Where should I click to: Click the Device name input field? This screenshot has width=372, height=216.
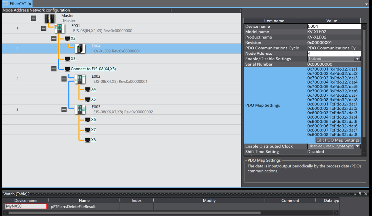point(26,207)
